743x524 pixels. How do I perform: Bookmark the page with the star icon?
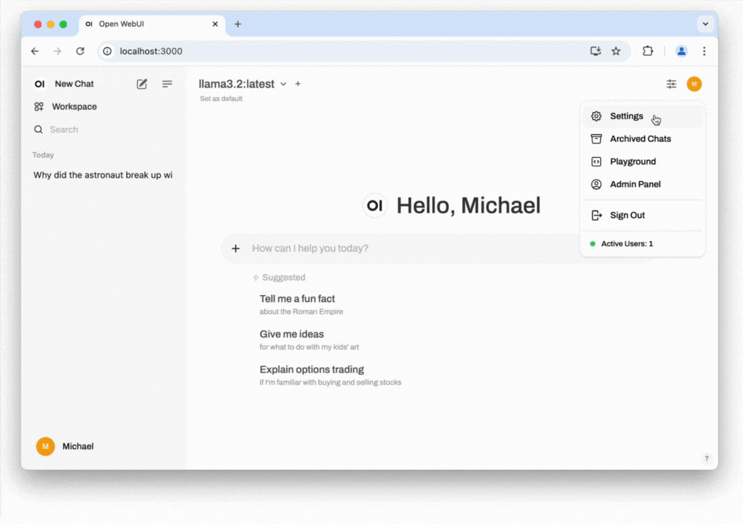[x=616, y=51]
